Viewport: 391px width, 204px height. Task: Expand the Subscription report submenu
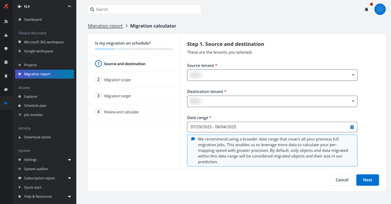click(x=69, y=178)
